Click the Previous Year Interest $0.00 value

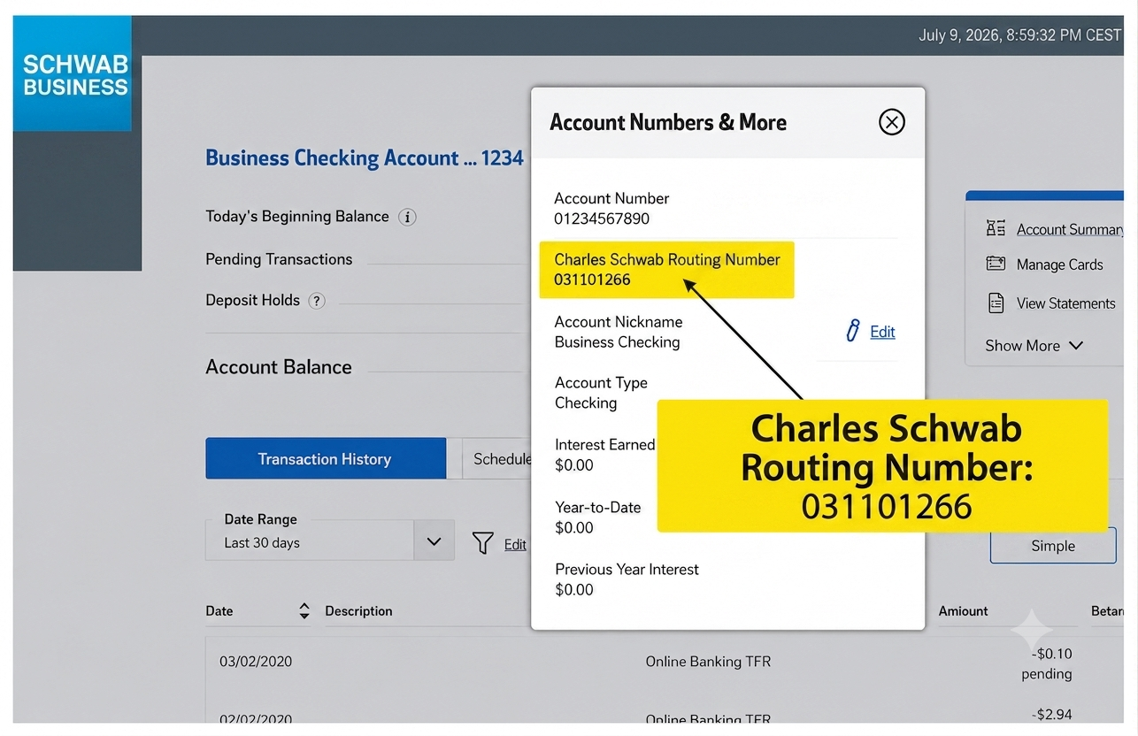tap(574, 590)
